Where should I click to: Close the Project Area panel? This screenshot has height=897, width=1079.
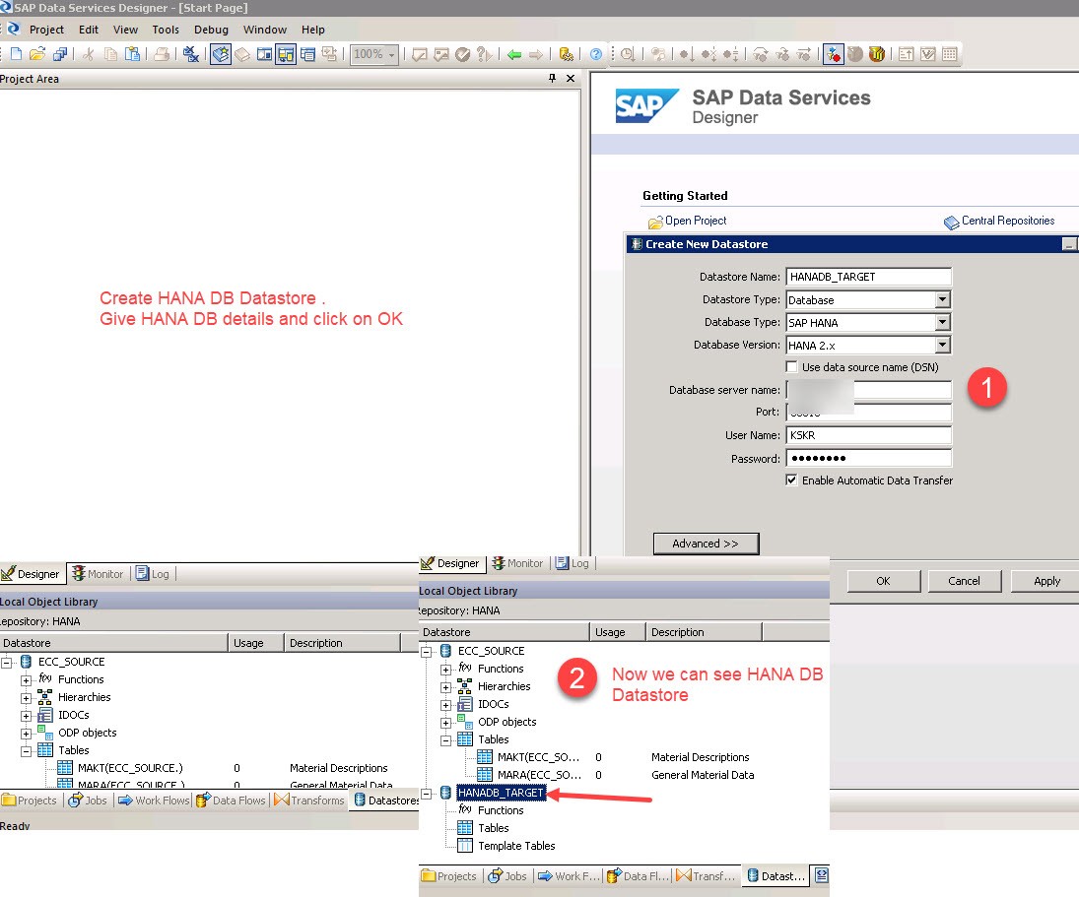click(570, 79)
